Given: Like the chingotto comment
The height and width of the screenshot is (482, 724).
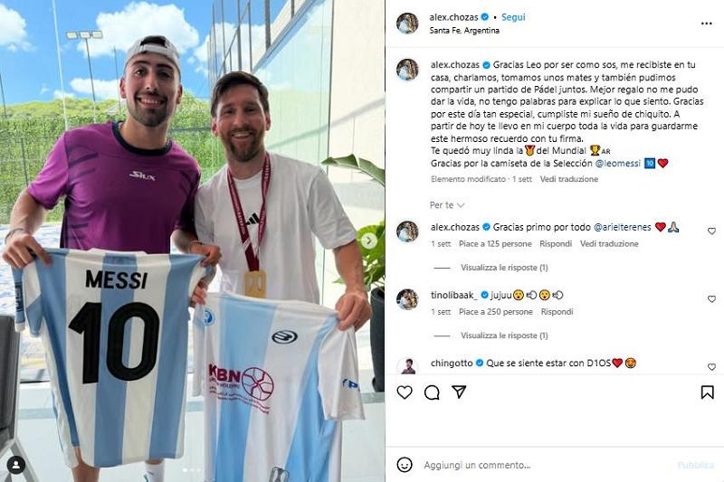Looking at the screenshot, I should pyautogui.click(x=711, y=366).
